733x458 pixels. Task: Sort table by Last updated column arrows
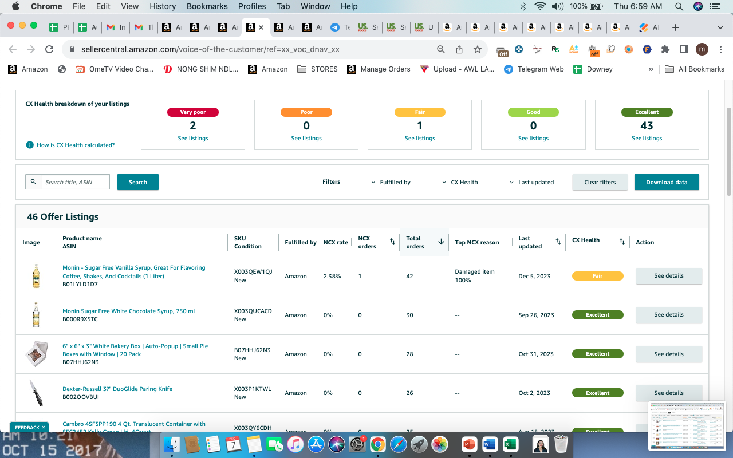pyautogui.click(x=558, y=242)
